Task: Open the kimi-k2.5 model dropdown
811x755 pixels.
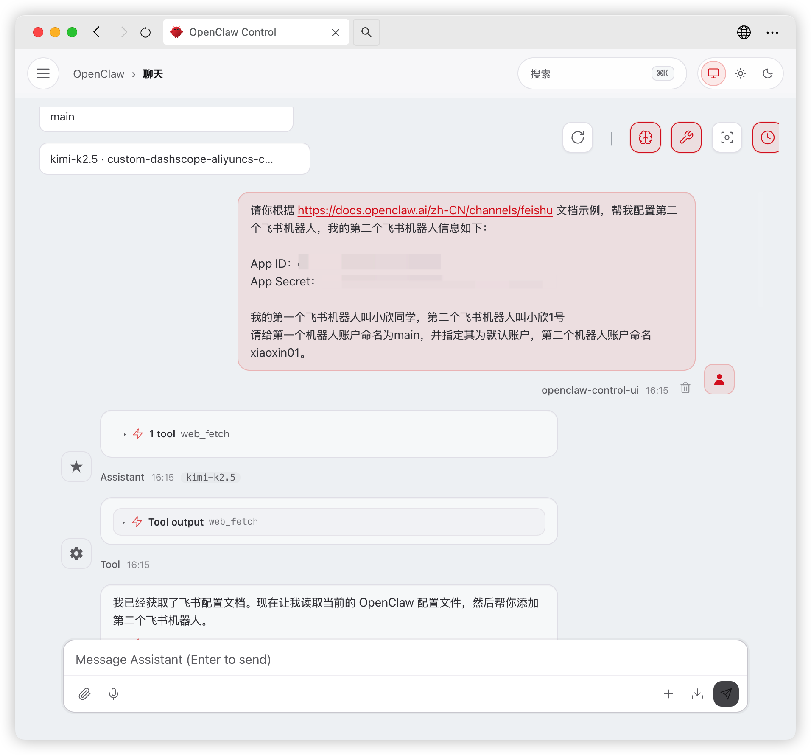Action: pyautogui.click(x=174, y=159)
